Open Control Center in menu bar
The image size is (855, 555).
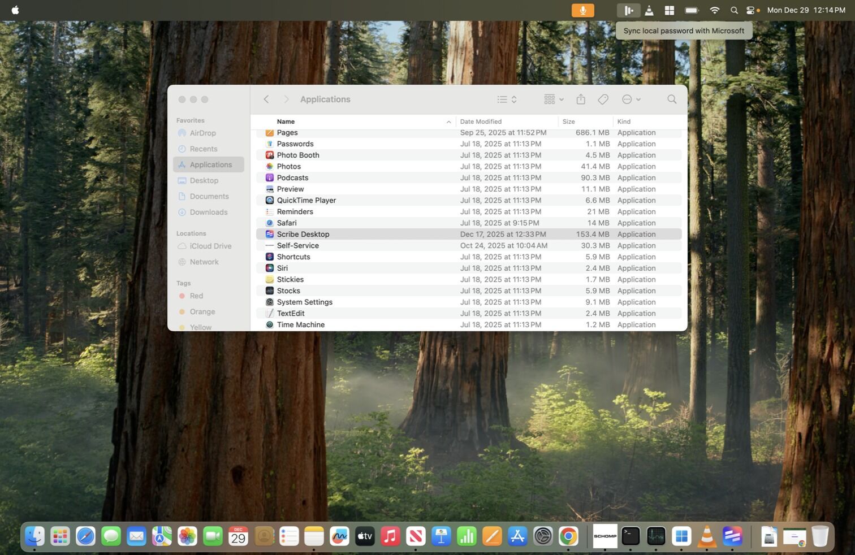click(750, 10)
